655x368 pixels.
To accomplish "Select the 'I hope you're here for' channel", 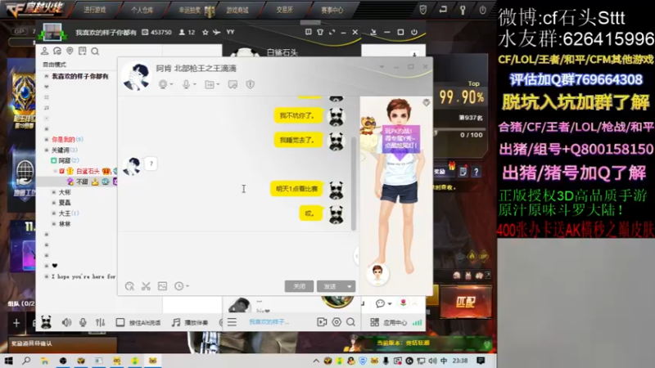I will 84,276.
